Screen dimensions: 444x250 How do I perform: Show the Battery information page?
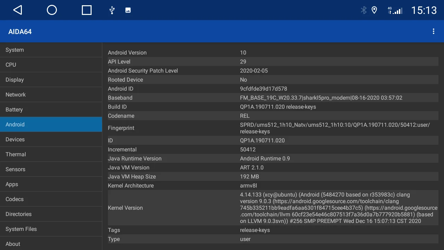coord(51,110)
